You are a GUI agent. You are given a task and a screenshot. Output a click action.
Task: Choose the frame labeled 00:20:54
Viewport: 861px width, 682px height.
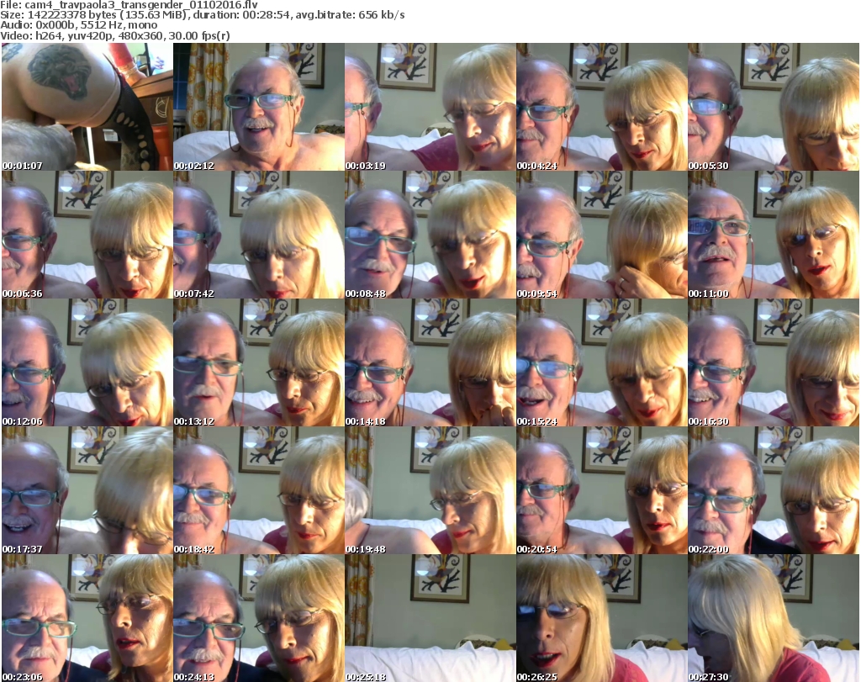point(602,490)
